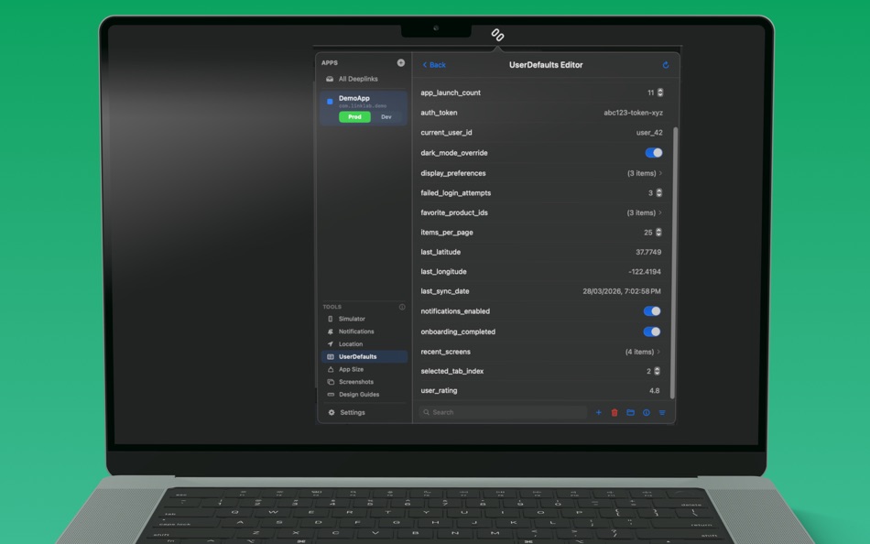Refresh the UserDefaults list

666,65
